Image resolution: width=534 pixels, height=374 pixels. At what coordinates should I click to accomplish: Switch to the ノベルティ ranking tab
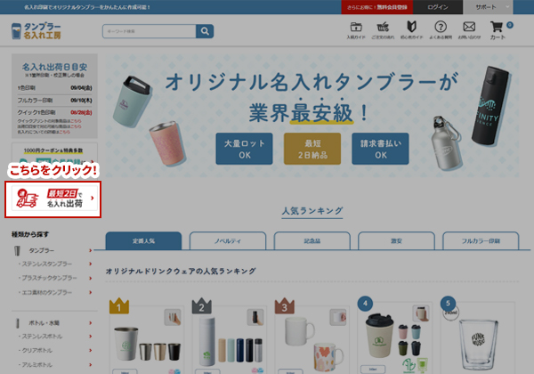228,240
